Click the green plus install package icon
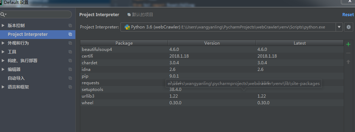Screen dimensions: 355x132 pos(348,44)
